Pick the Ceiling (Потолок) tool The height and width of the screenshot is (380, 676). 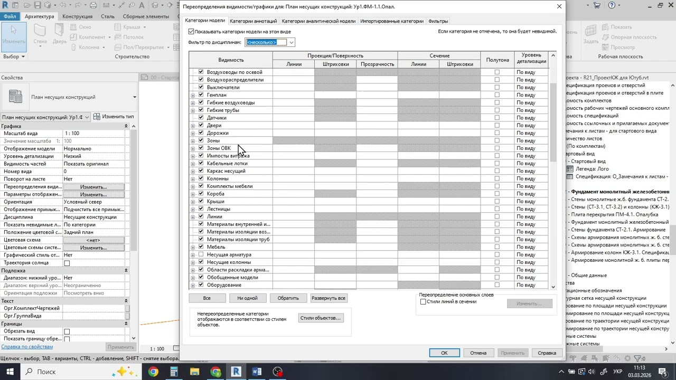(129, 37)
